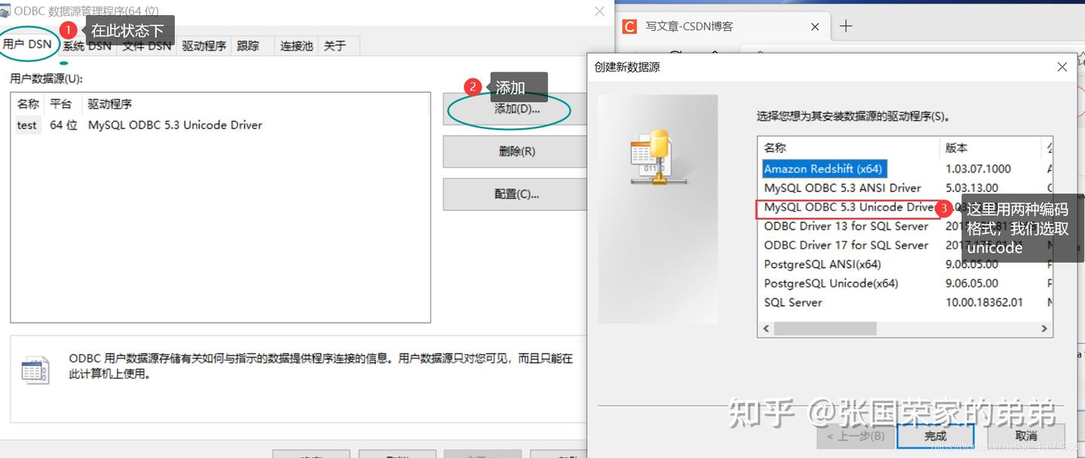
Task: Click the CSDN favicon on the browser tab
Action: (x=629, y=26)
